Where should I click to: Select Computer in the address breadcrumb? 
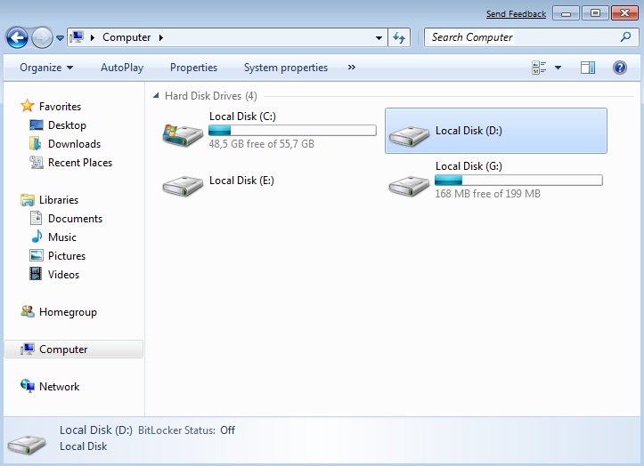pos(126,37)
